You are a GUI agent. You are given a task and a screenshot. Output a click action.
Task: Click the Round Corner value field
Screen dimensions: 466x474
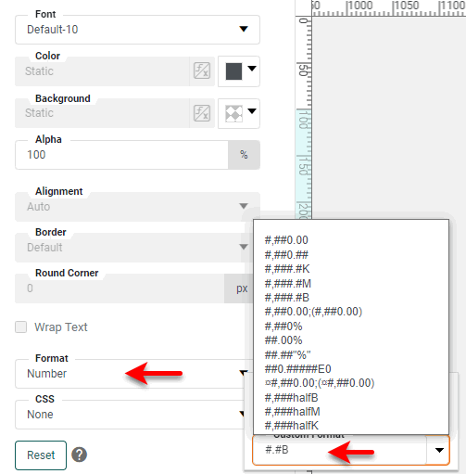click(x=120, y=288)
